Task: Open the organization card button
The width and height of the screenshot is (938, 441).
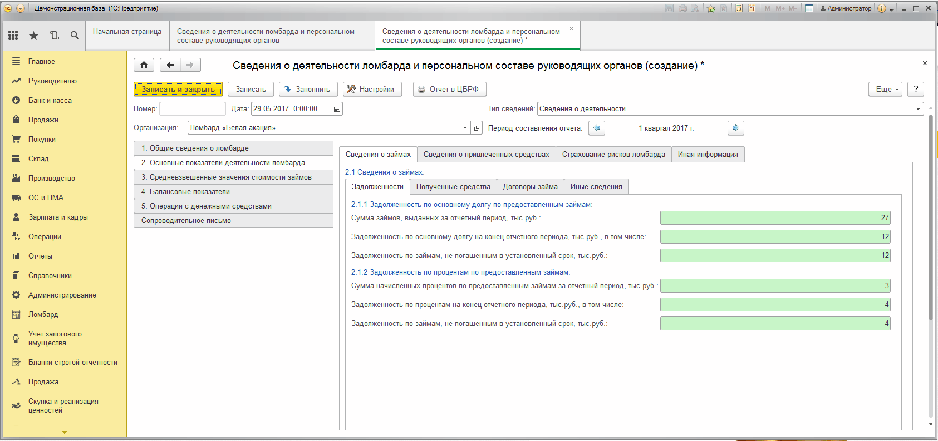Action: (x=477, y=128)
